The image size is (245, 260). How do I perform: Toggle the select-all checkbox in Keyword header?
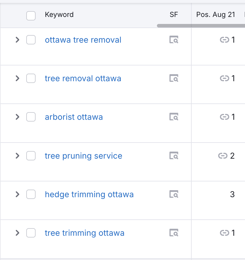tap(31, 15)
